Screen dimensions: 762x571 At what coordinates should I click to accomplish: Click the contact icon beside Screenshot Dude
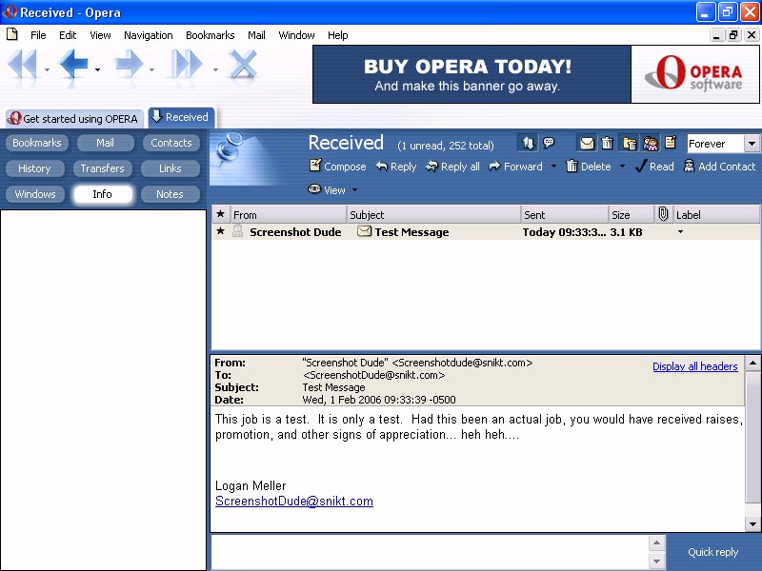(237, 231)
